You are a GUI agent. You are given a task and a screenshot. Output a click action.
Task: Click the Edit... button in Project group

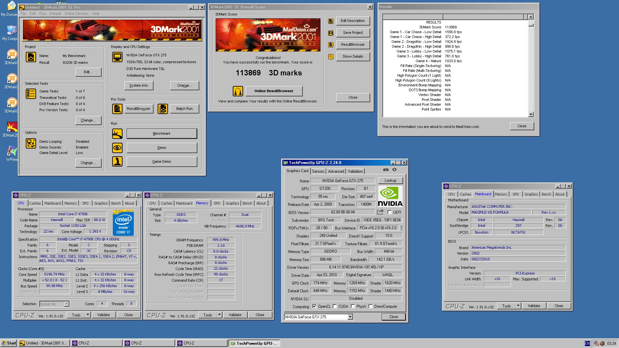(x=88, y=72)
